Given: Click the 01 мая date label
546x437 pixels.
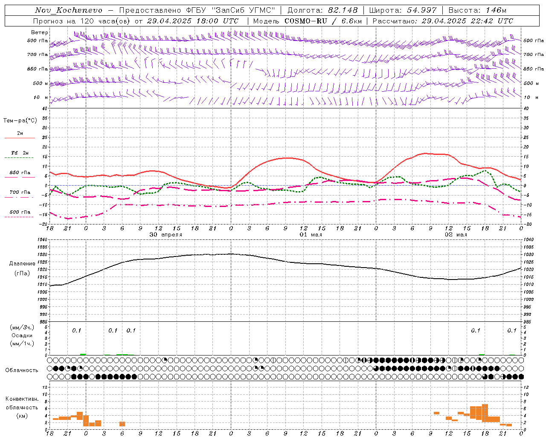Looking at the screenshot, I should click(311, 235).
